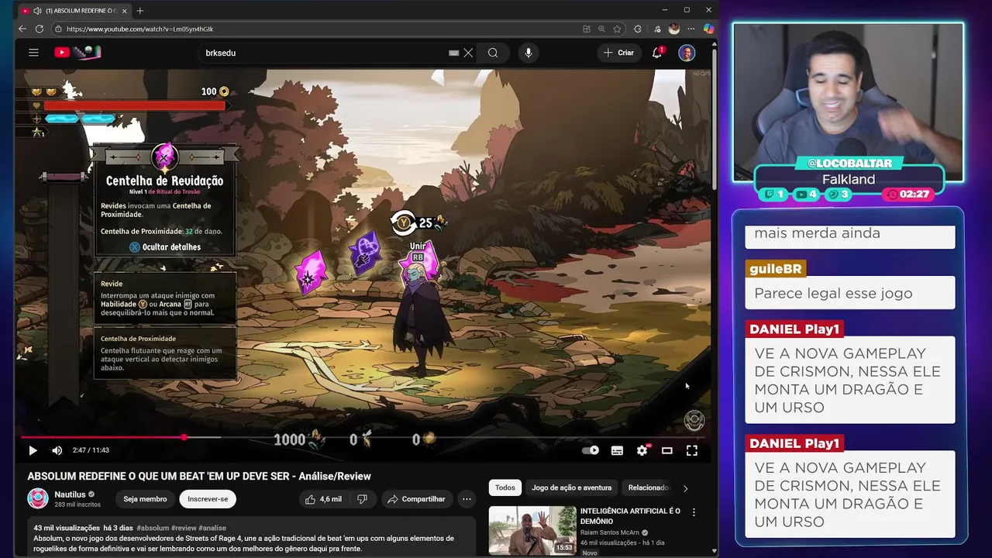This screenshot has width=992, height=558.
Task: Open the Copilot icon in browser toolbar
Action: click(708, 29)
